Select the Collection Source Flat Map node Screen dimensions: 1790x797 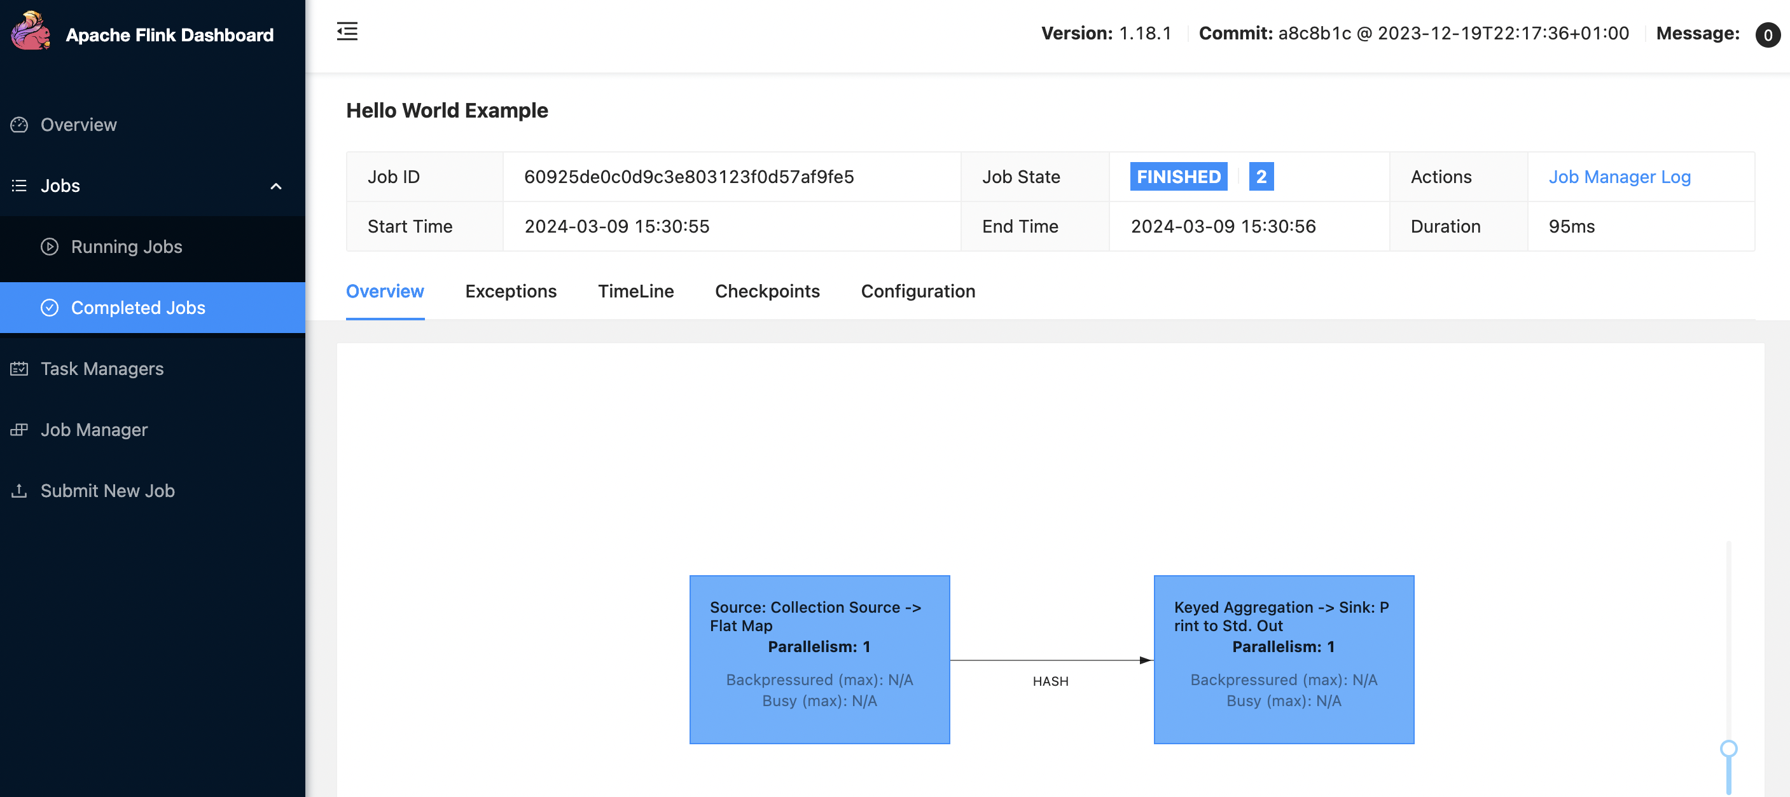[819, 659]
